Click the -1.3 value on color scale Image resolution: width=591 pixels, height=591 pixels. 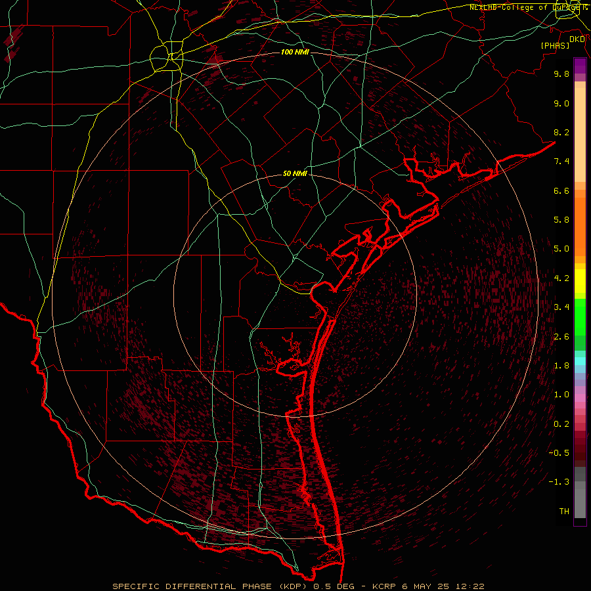(x=559, y=482)
